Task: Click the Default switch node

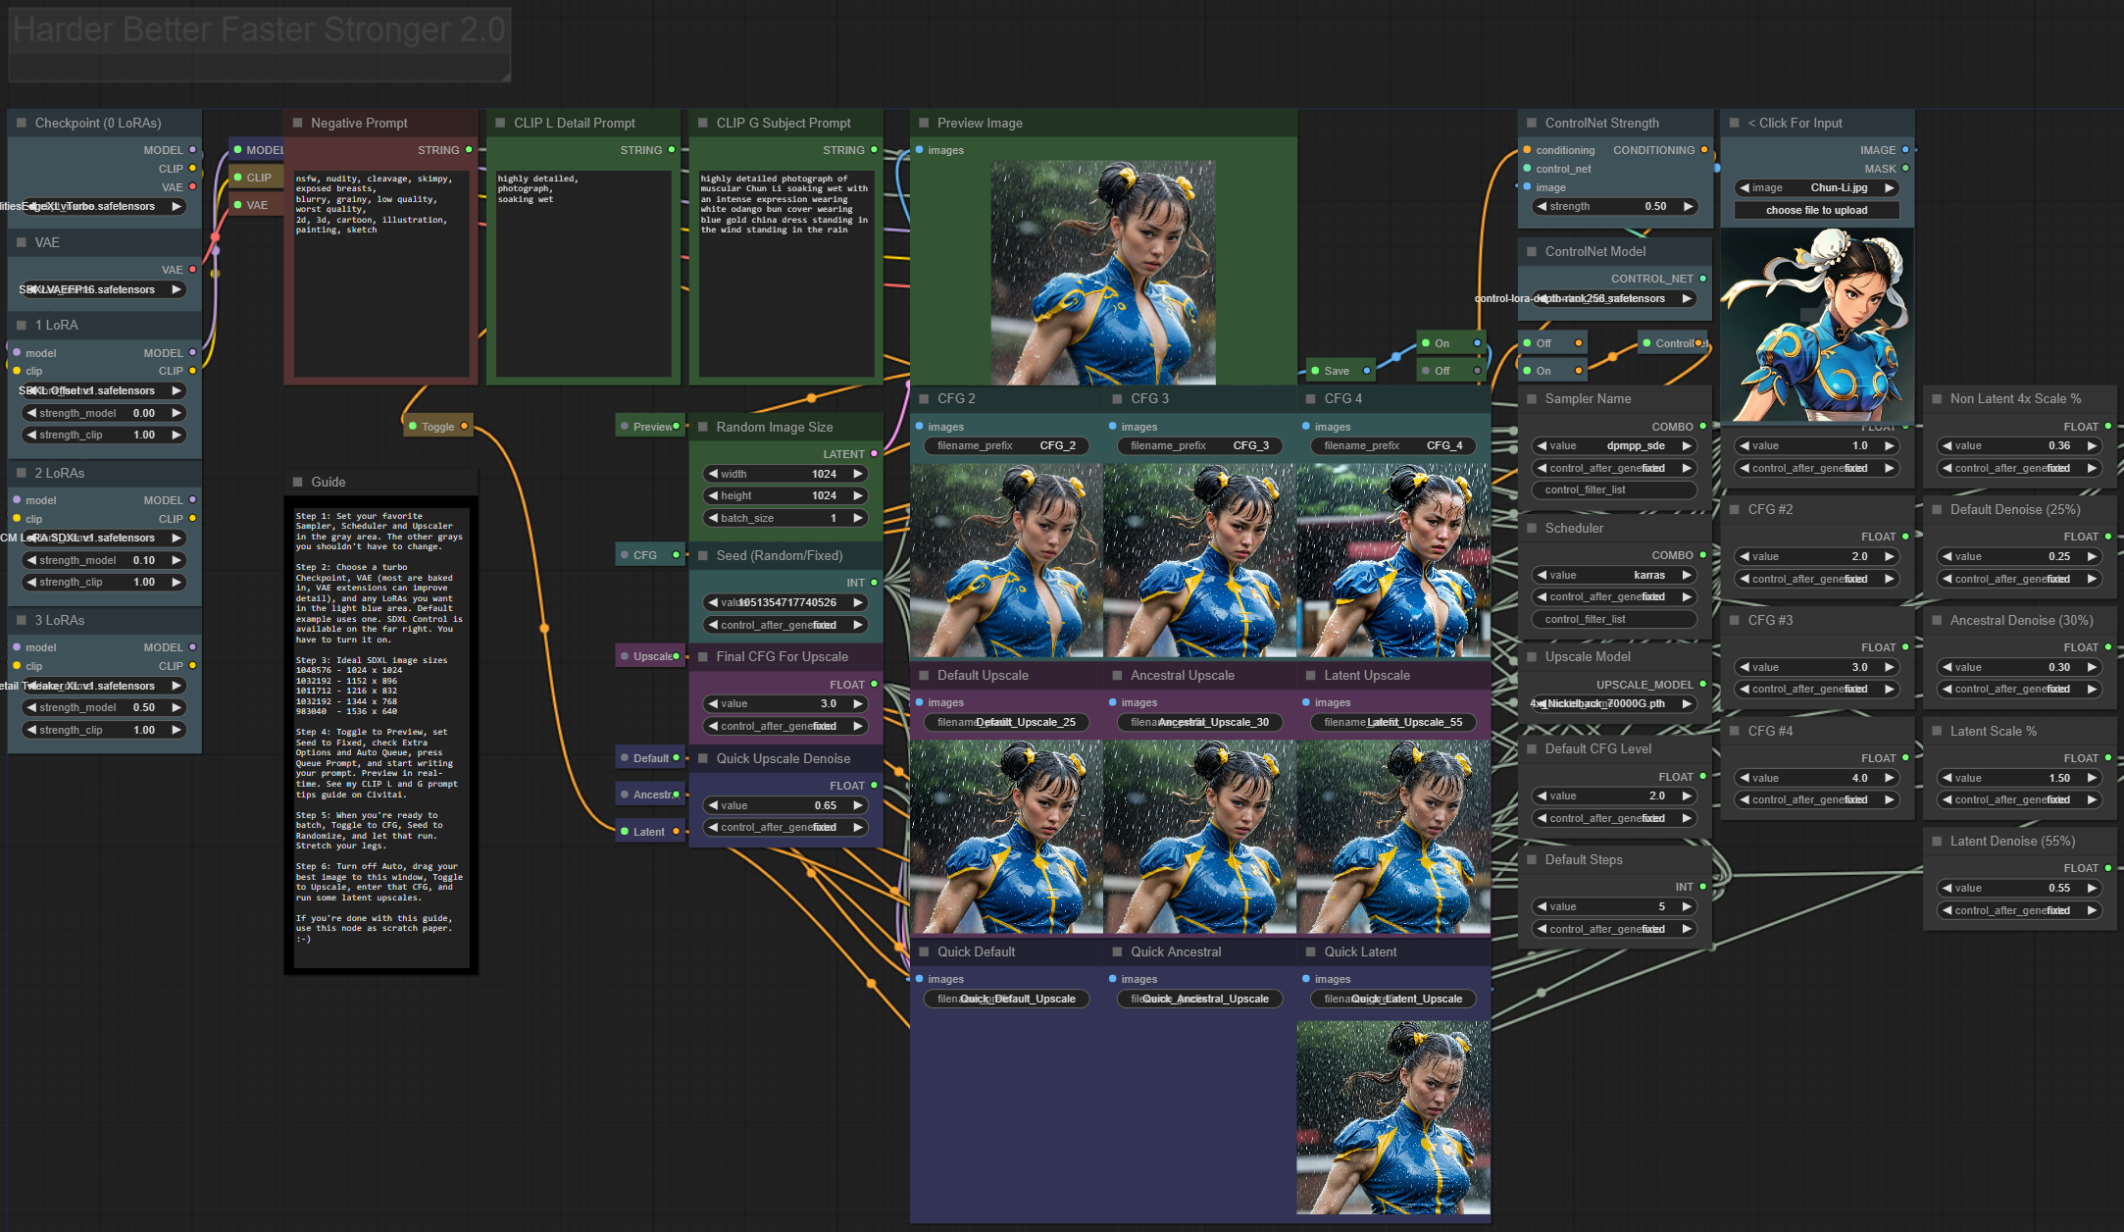Action: (x=651, y=758)
